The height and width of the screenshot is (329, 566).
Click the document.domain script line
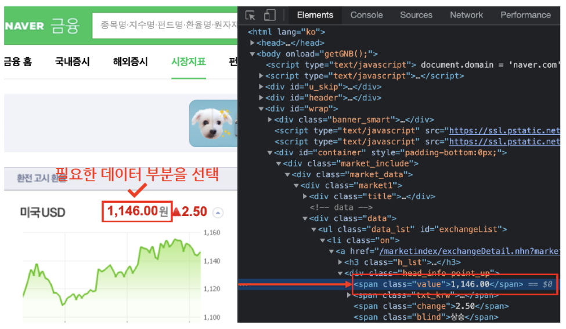point(413,65)
